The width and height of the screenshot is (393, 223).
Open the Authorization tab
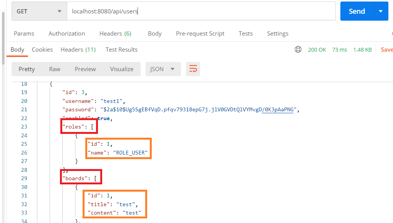(67, 33)
